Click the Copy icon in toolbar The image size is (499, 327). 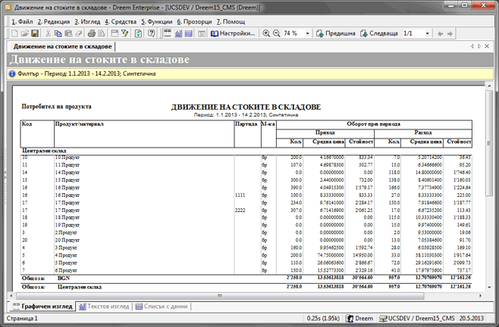point(58,33)
